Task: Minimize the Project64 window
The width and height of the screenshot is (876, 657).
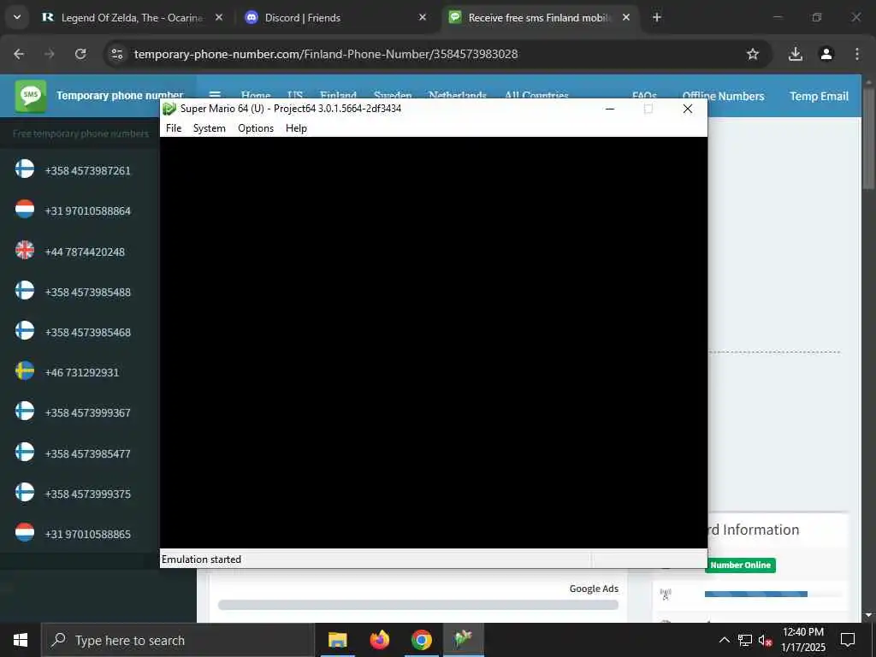Action: pyautogui.click(x=610, y=109)
